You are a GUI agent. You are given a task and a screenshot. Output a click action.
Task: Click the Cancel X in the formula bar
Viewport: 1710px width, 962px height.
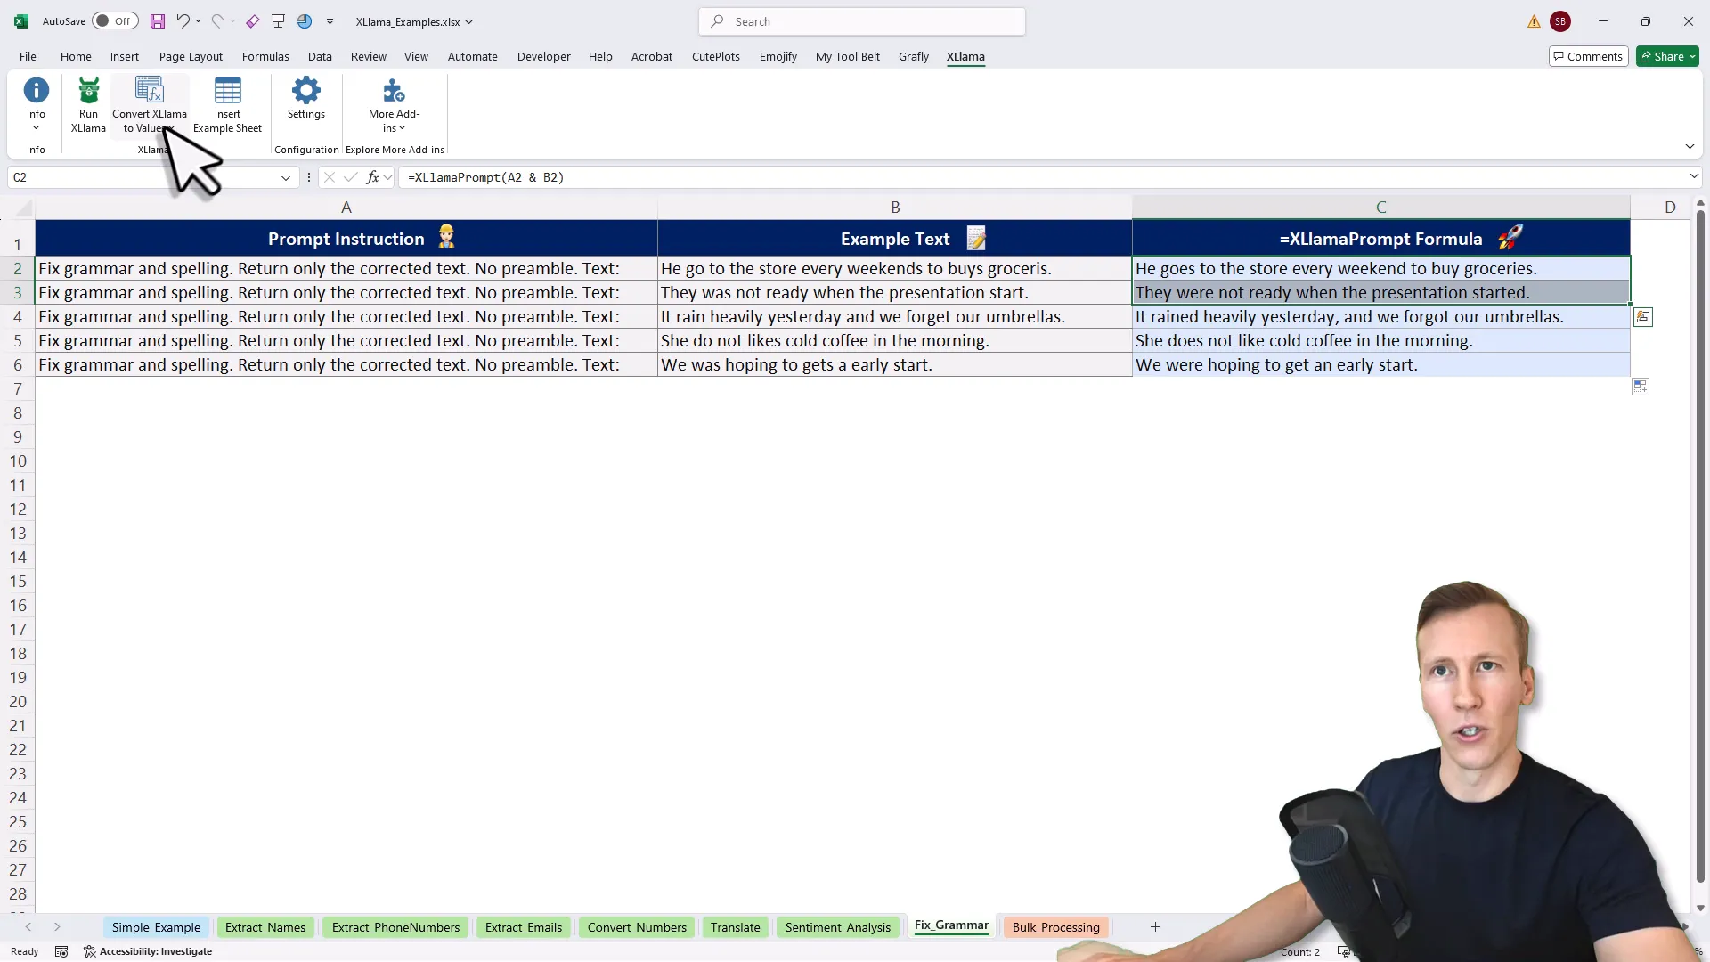[x=329, y=177]
